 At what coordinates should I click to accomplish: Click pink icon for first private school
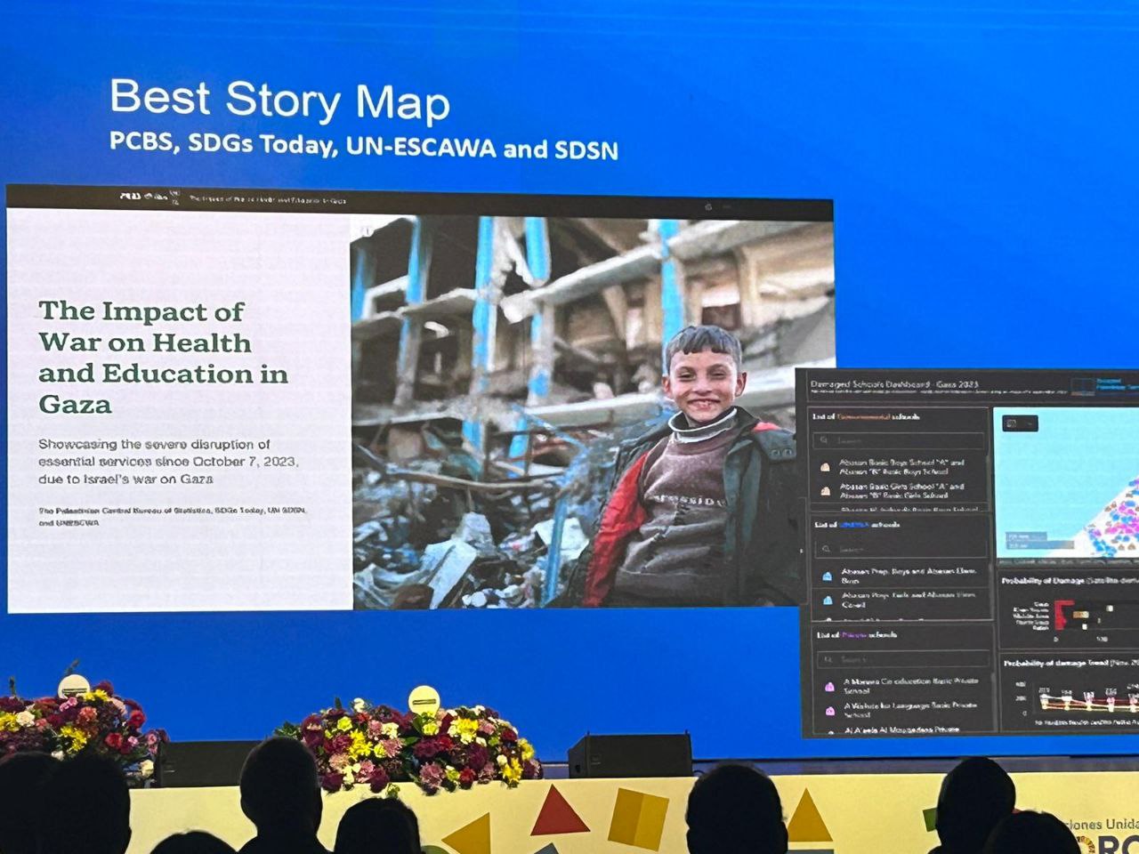[x=828, y=687]
